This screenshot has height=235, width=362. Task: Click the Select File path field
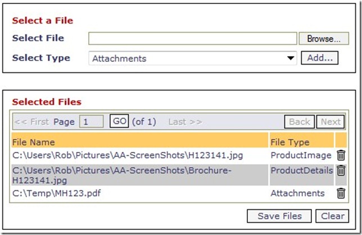click(192, 38)
